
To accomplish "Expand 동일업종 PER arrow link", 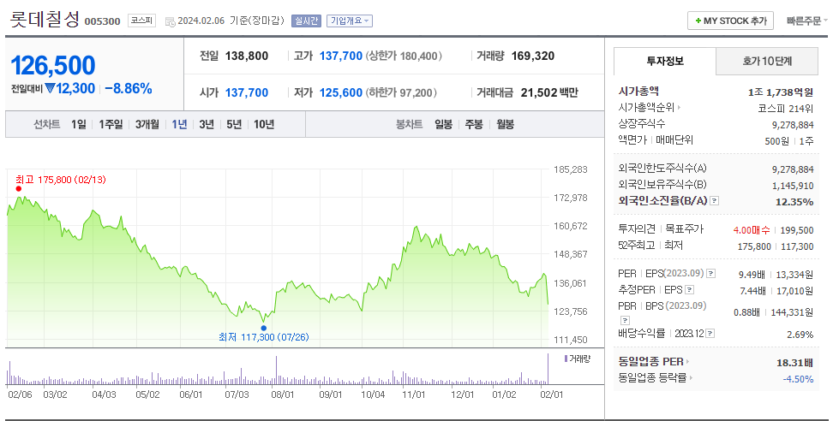I will 687,362.
